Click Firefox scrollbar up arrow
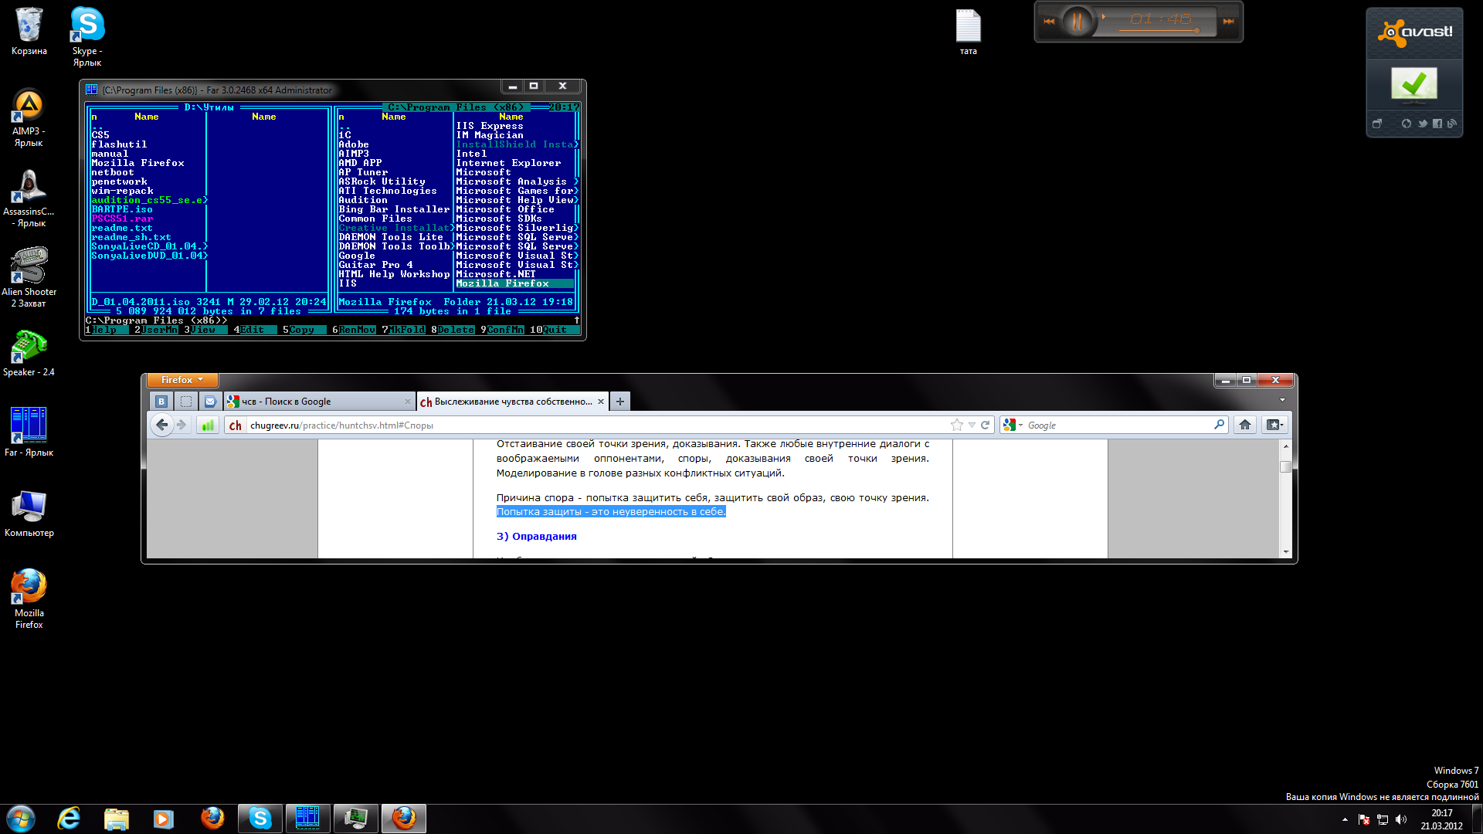Viewport: 1483px width, 834px height. (1286, 446)
